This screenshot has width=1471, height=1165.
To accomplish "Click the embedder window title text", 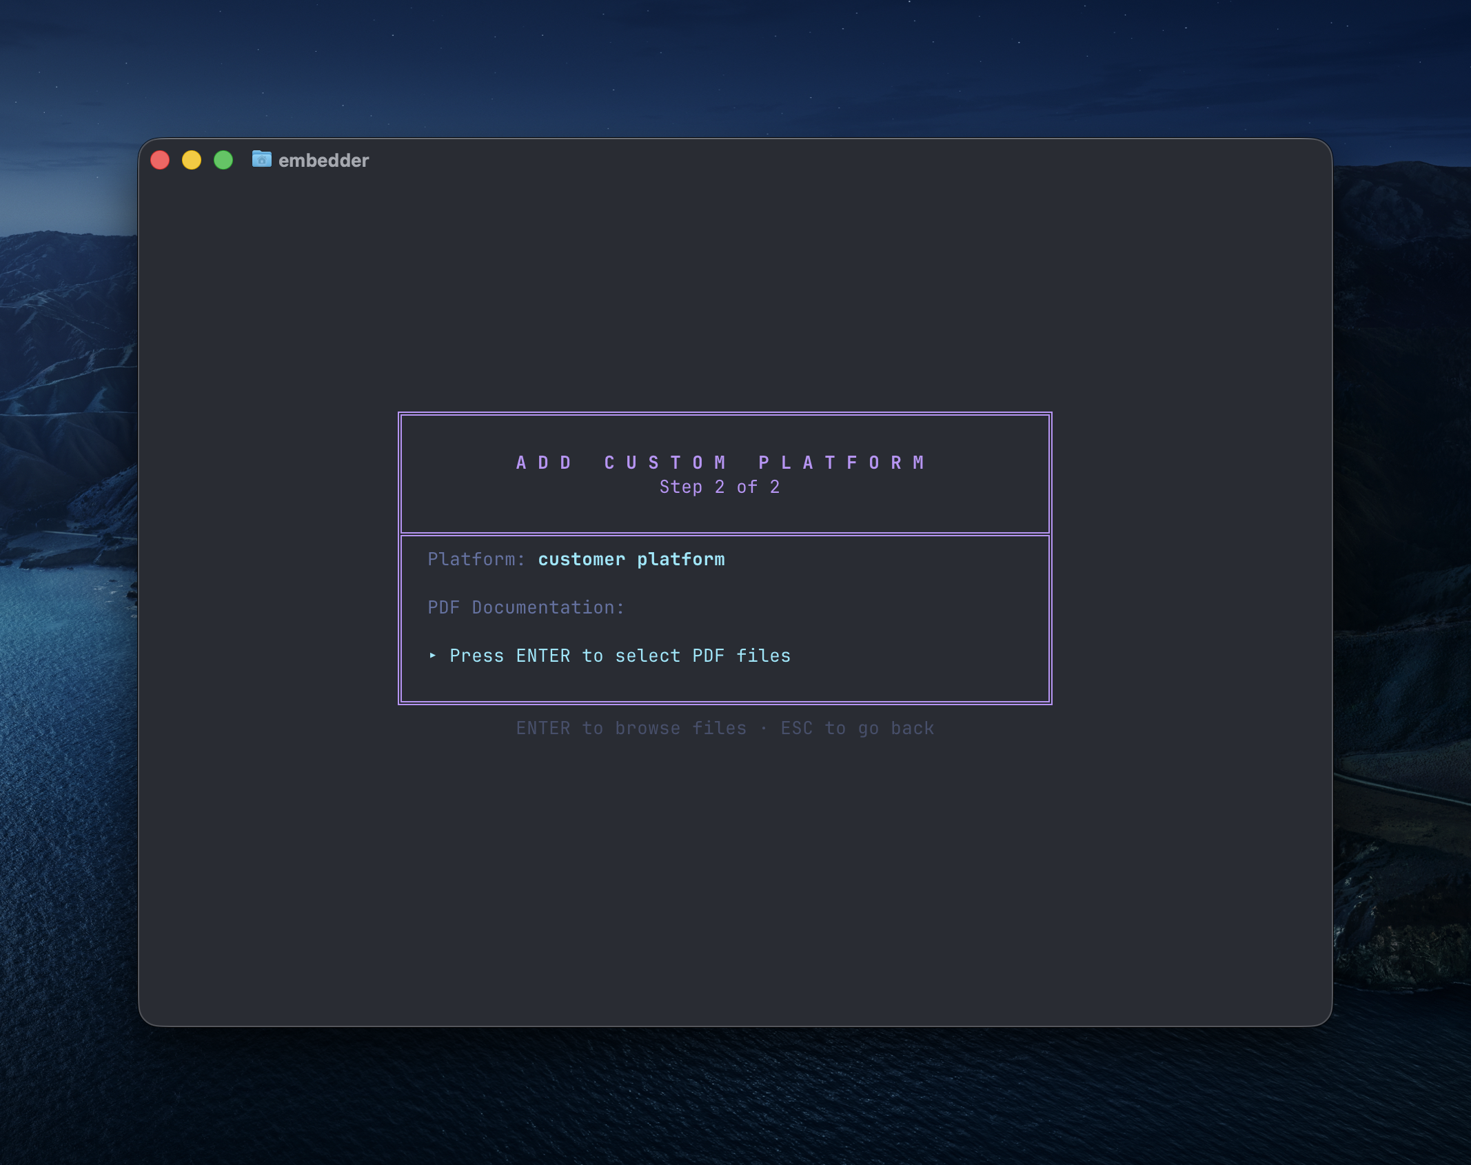I will point(323,160).
